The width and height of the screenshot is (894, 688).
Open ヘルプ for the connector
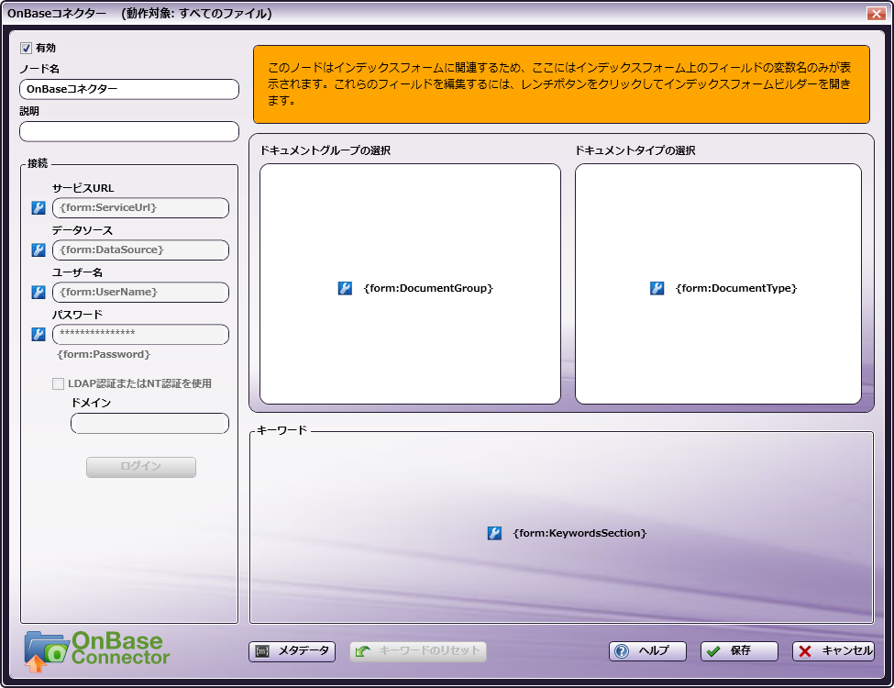pos(647,651)
